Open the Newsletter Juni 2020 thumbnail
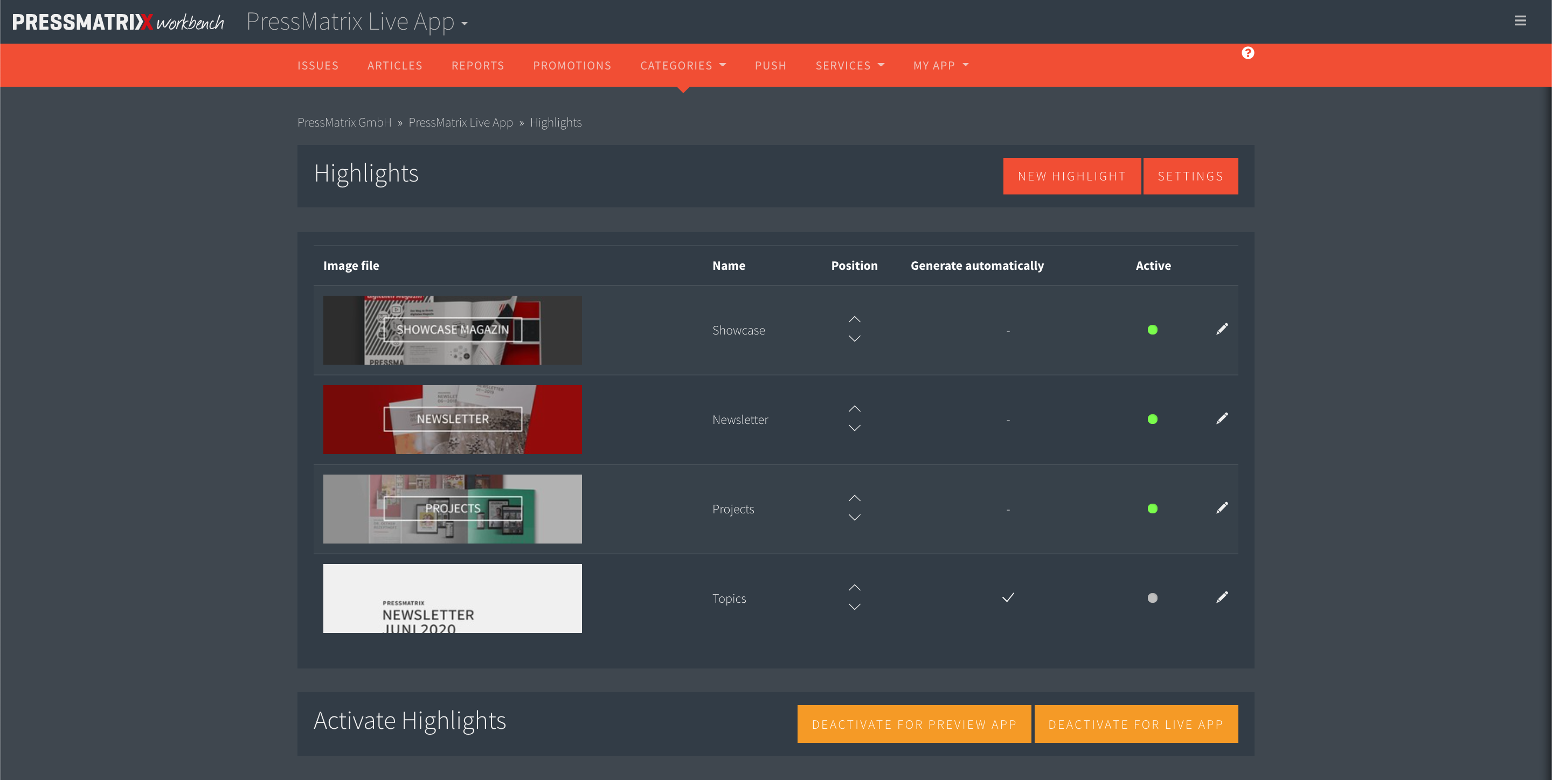This screenshot has width=1552, height=780. (453, 598)
